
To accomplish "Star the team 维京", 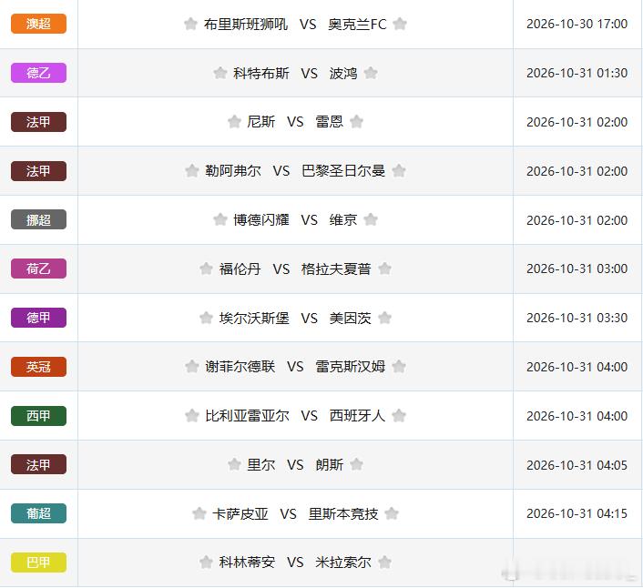I will (x=371, y=219).
